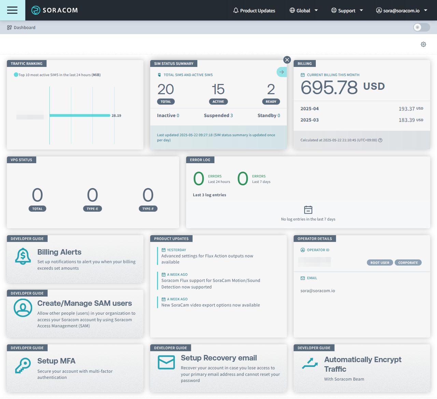This screenshot has width=437, height=399.
Task: Open the hamburger navigation menu
Action: [x=12, y=10]
